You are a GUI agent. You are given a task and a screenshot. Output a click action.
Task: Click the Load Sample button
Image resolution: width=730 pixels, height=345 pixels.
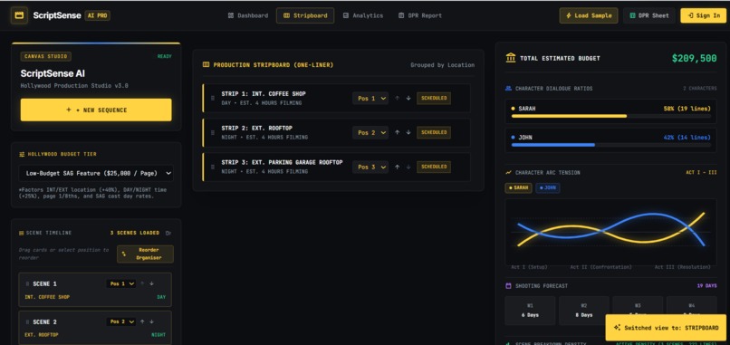click(589, 15)
